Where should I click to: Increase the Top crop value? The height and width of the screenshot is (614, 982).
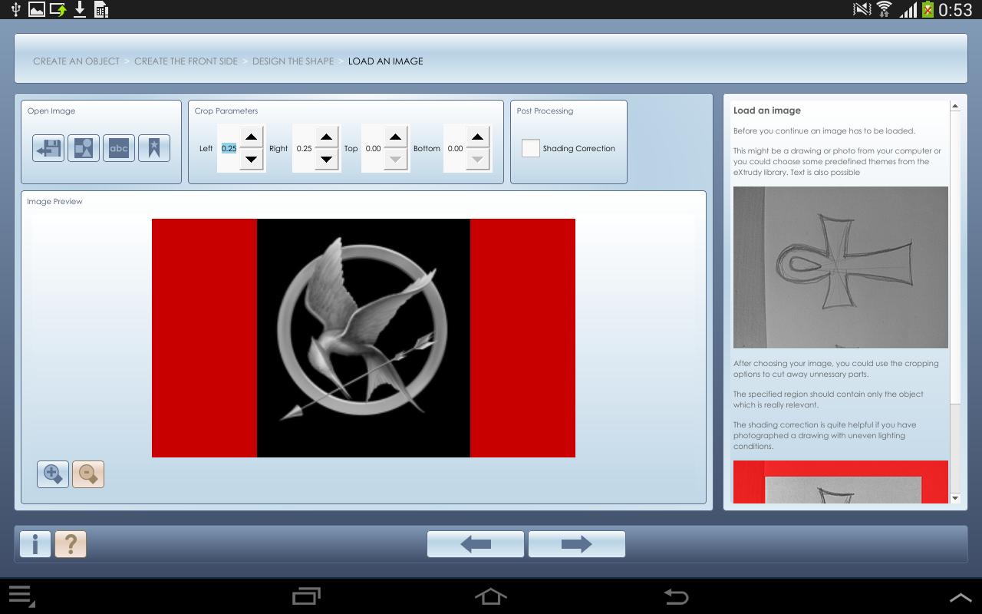coord(395,137)
